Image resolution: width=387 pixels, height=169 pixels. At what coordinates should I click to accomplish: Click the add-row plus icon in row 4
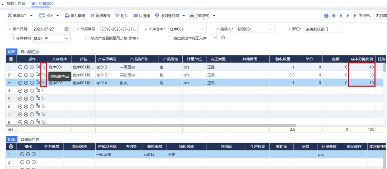[x=26, y=91]
